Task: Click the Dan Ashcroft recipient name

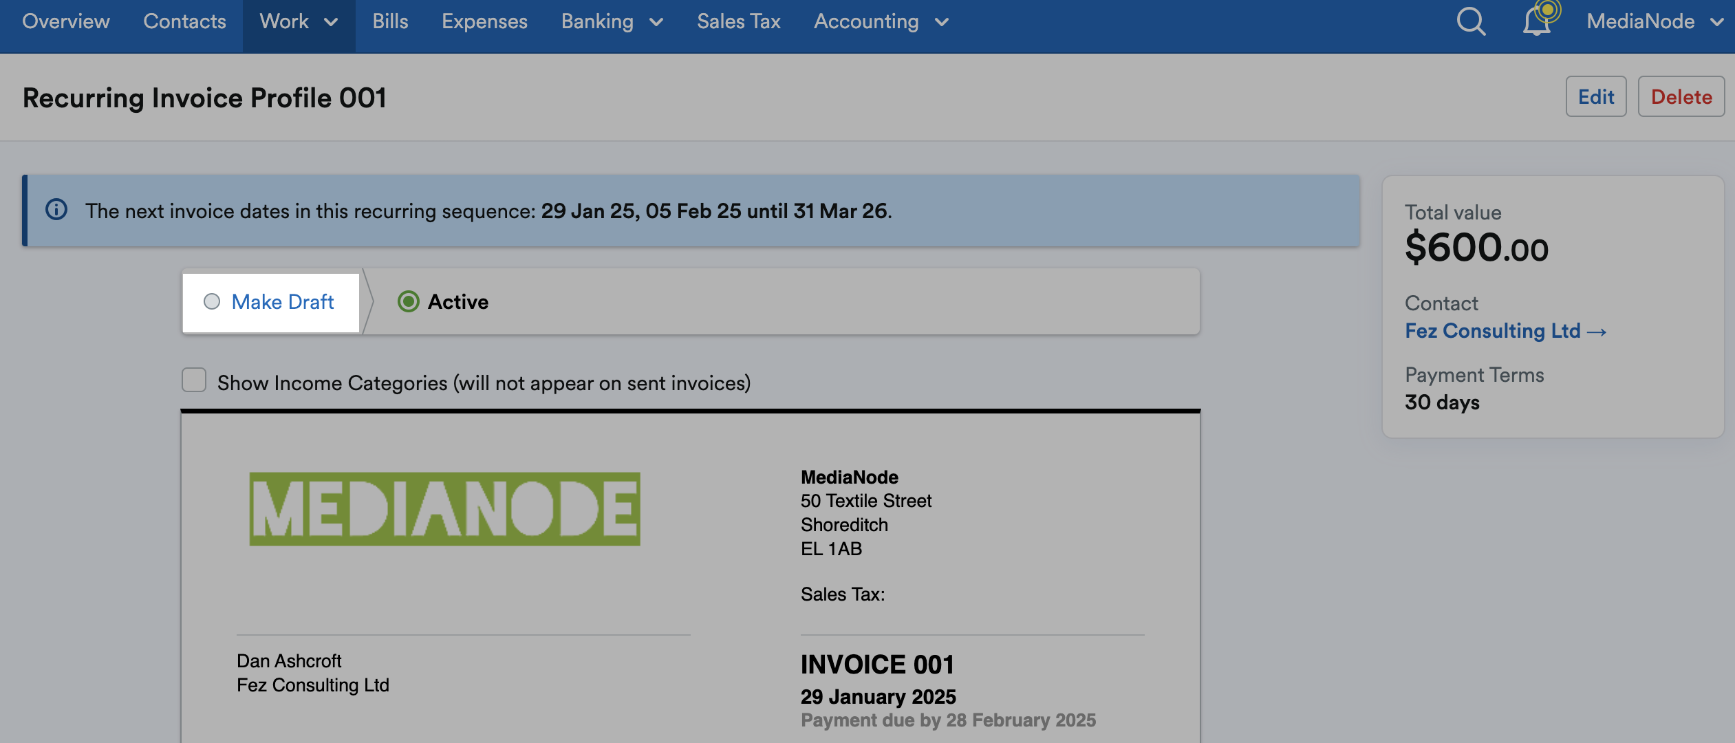Action: click(289, 661)
